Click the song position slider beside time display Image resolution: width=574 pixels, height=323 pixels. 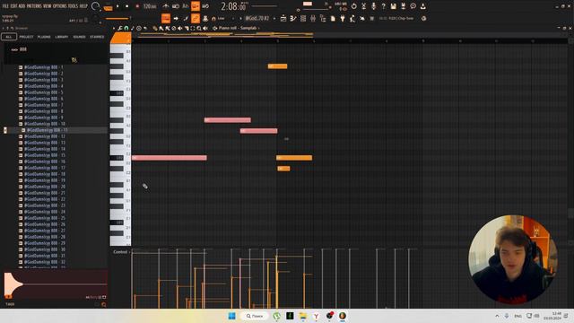[265, 6]
